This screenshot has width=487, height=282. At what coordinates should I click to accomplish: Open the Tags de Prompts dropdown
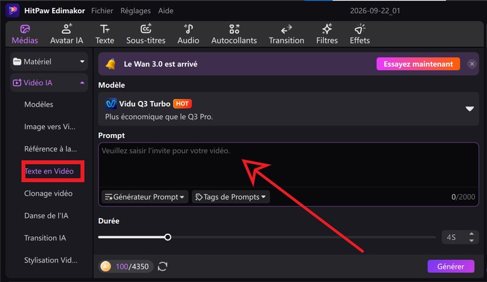click(x=231, y=197)
